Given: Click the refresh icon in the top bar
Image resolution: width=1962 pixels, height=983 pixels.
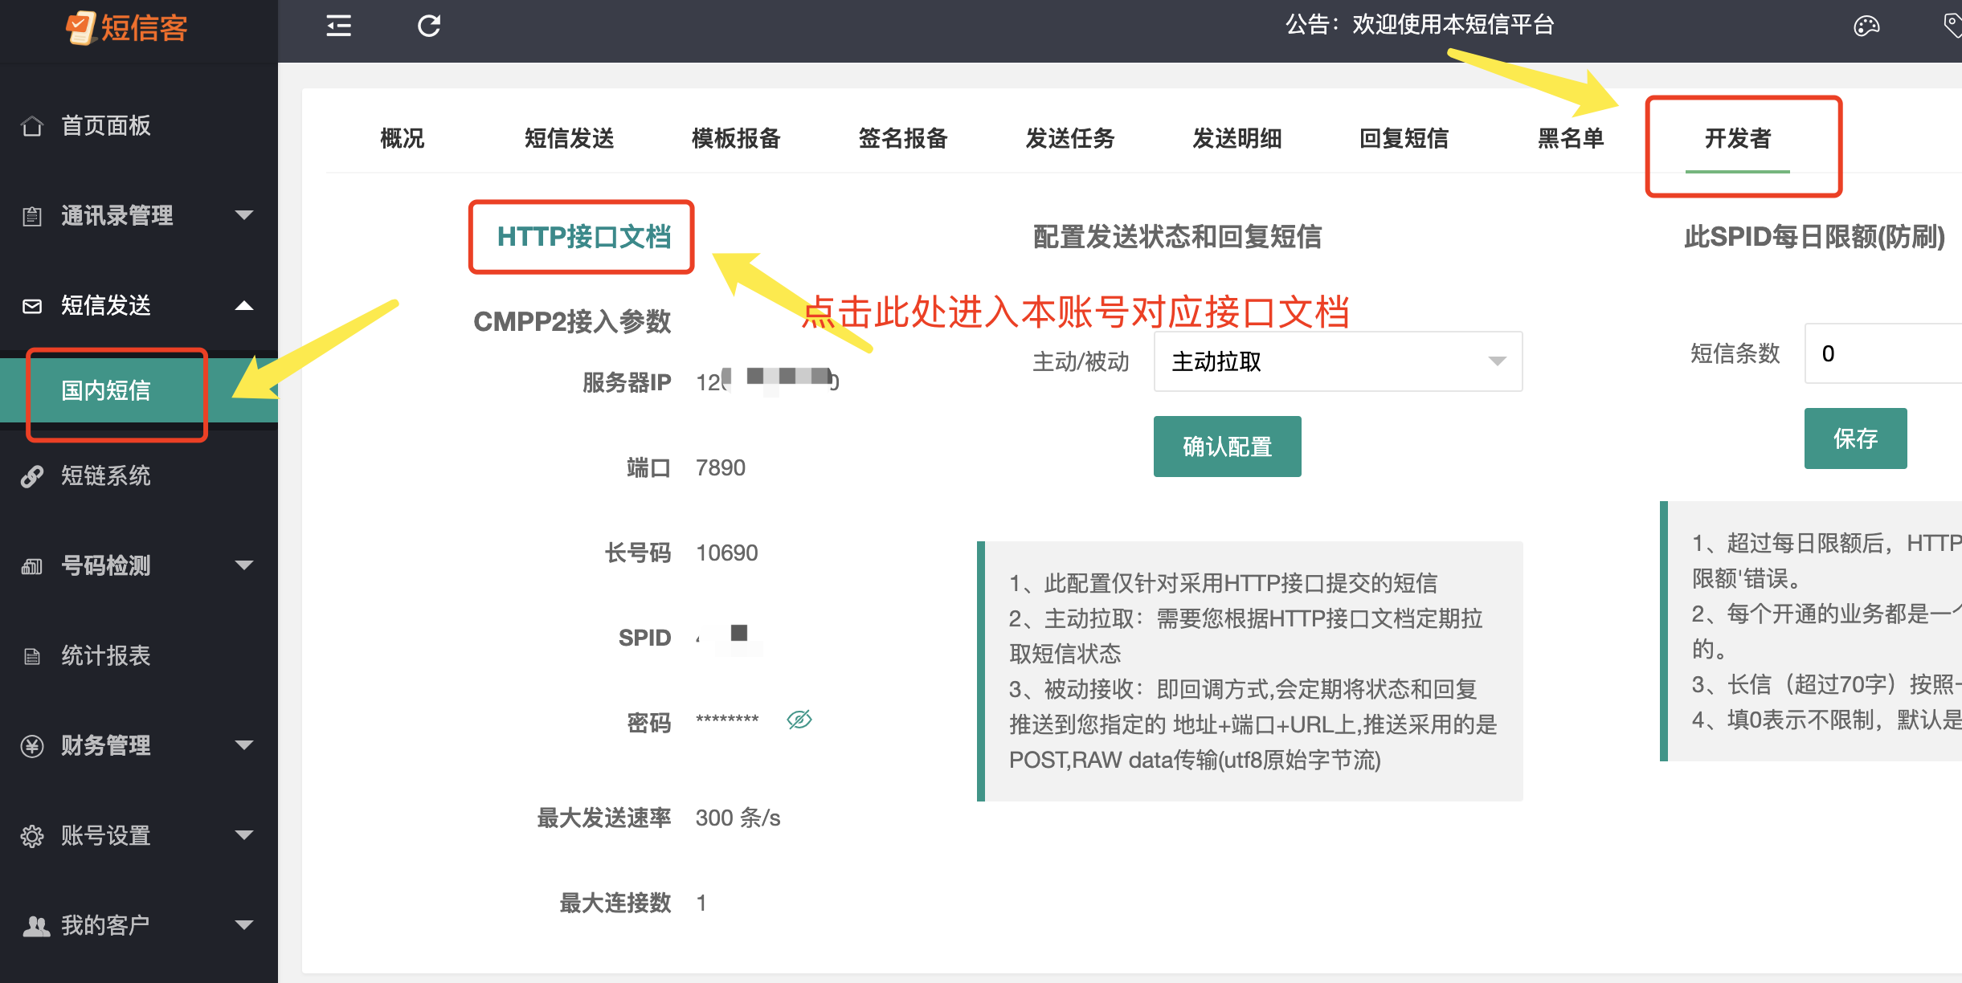Looking at the screenshot, I should point(429,27).
